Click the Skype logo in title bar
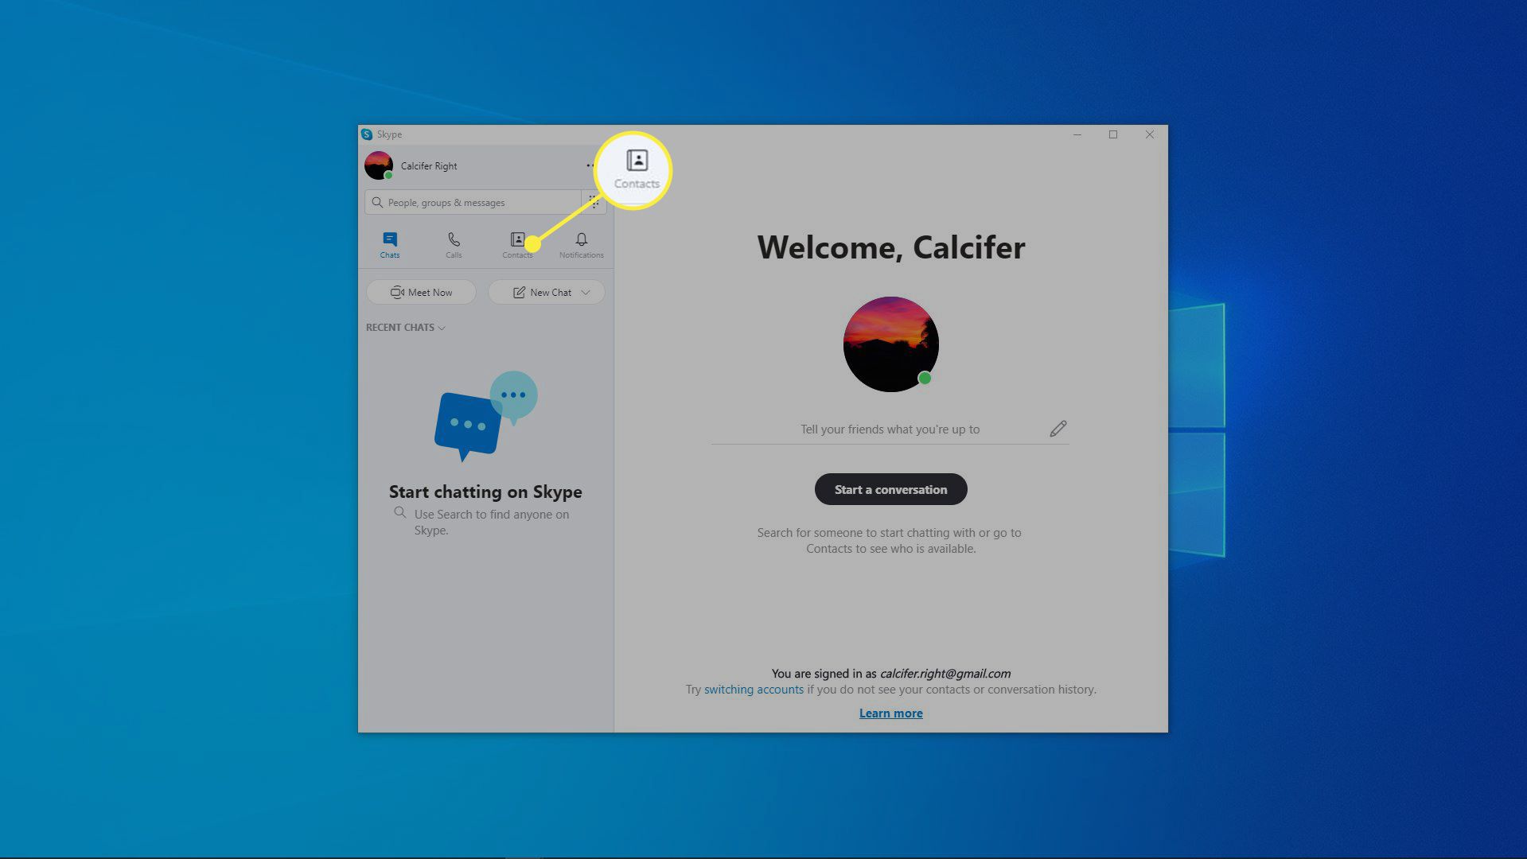This screenshot has width=1527, height=859. click(x=367, y=134)
